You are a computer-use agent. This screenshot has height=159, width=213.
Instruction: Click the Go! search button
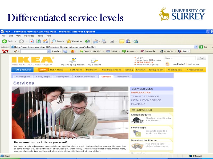[x=202, y=58]
